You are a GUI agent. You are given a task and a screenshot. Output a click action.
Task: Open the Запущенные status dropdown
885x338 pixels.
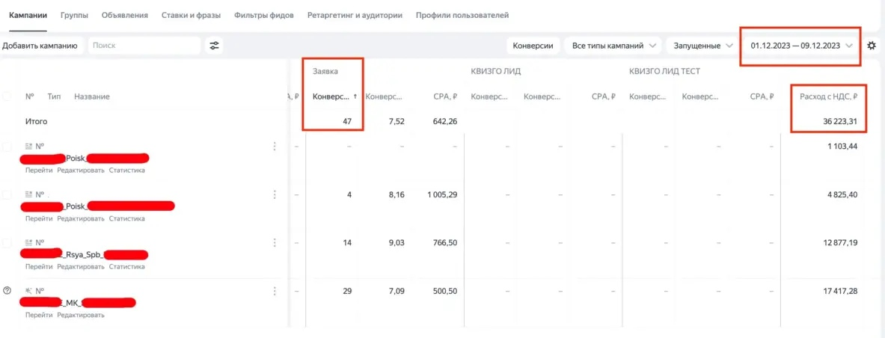tap(702, 46)
